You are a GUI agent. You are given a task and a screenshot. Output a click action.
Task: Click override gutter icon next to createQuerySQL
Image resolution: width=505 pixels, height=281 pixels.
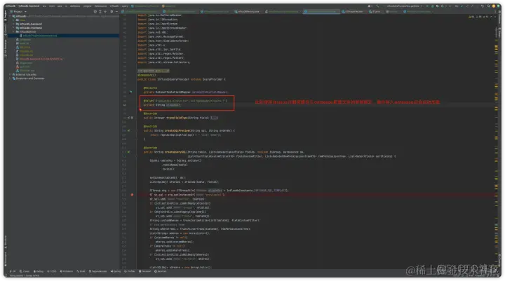point(128,152)
